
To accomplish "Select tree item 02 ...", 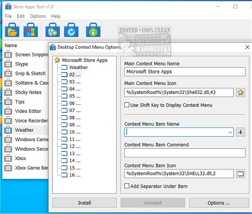I will pyautogui.click(x=75, y=75).
